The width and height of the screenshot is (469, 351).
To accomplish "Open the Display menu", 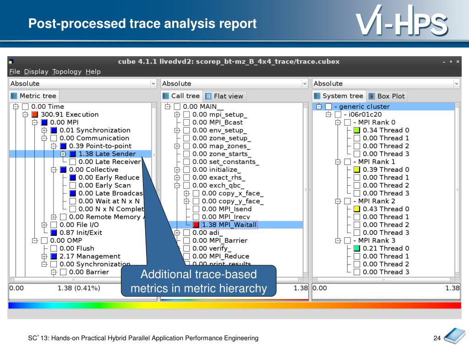I will click(36, 72).
